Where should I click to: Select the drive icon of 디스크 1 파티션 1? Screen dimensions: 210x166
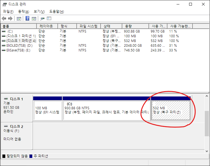[x=4, y=36]
